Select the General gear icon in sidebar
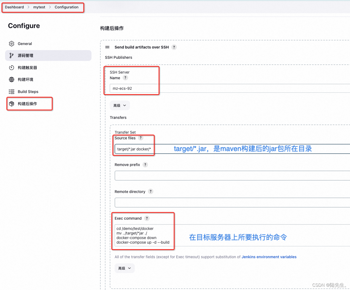 click(x=12, y=43)
